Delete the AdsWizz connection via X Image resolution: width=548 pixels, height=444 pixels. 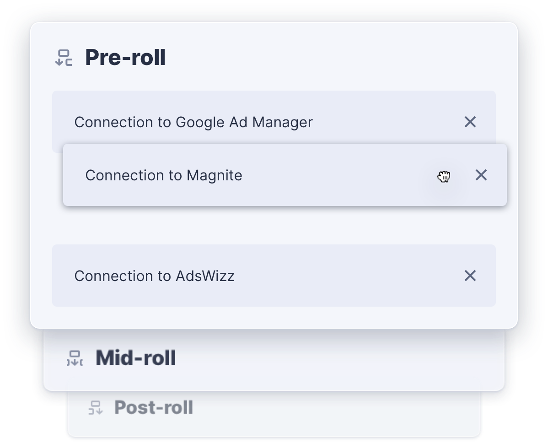[x=470, y=276]
